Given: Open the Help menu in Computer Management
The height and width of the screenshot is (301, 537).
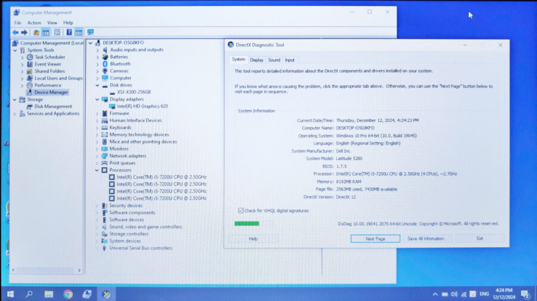Looking at the screenshot, I should point(68,23).
